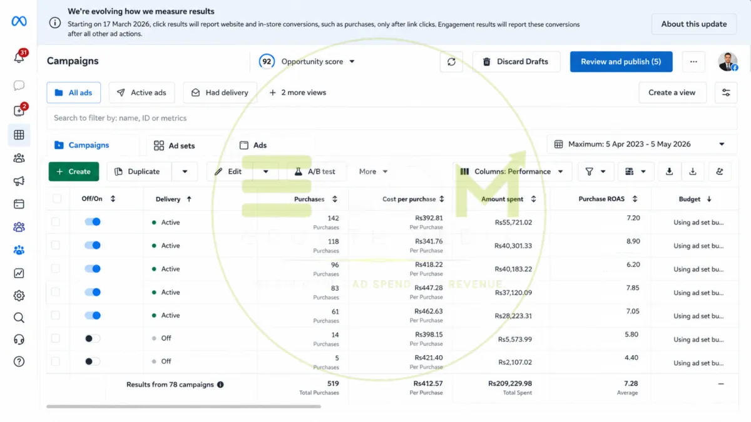Click the view settings sliders icon
This screenshot has width=751, height=422.
726,93
